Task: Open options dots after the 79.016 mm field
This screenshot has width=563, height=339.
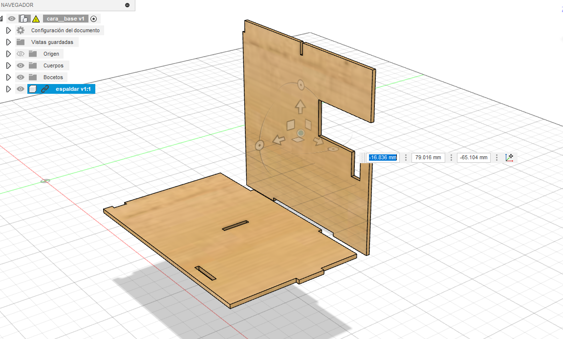Action: coord(452,157)
